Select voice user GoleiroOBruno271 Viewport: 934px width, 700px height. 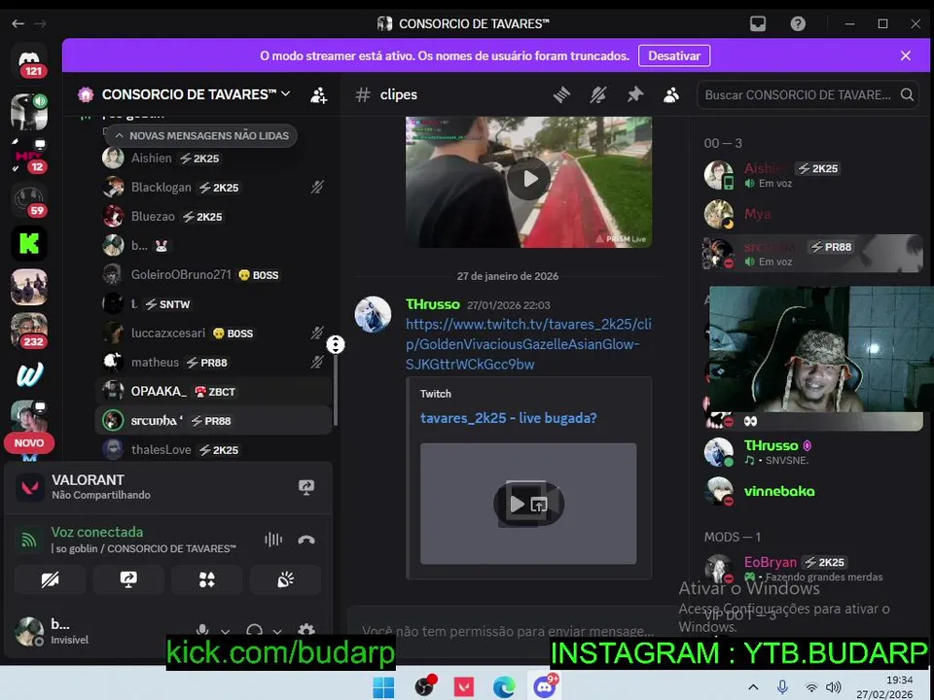(x=213, y=275)
